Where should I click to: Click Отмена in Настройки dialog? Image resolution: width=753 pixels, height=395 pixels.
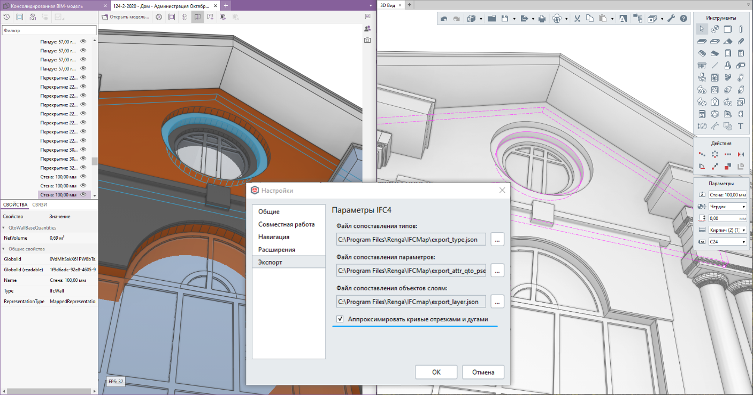483,372
